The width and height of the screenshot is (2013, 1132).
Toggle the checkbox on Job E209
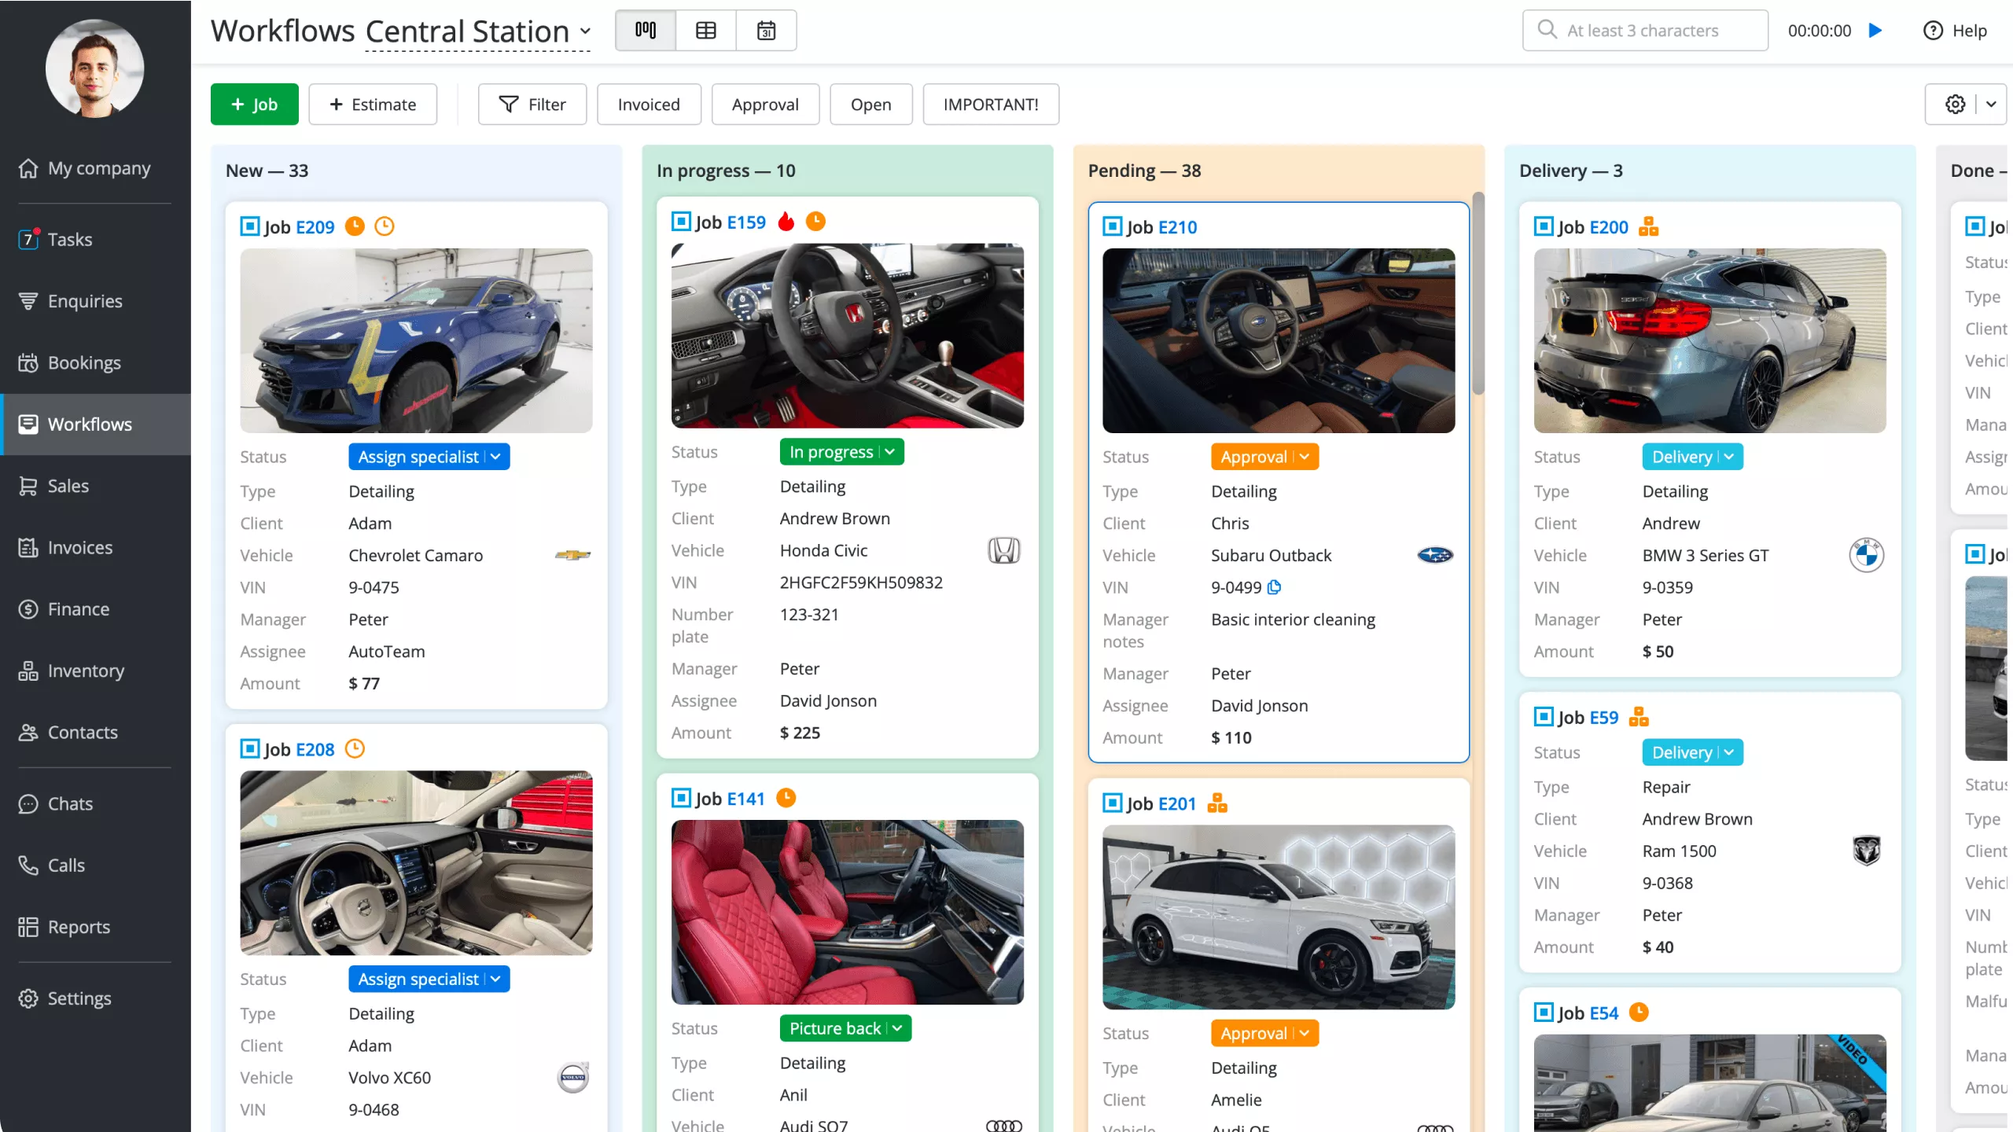249,226
